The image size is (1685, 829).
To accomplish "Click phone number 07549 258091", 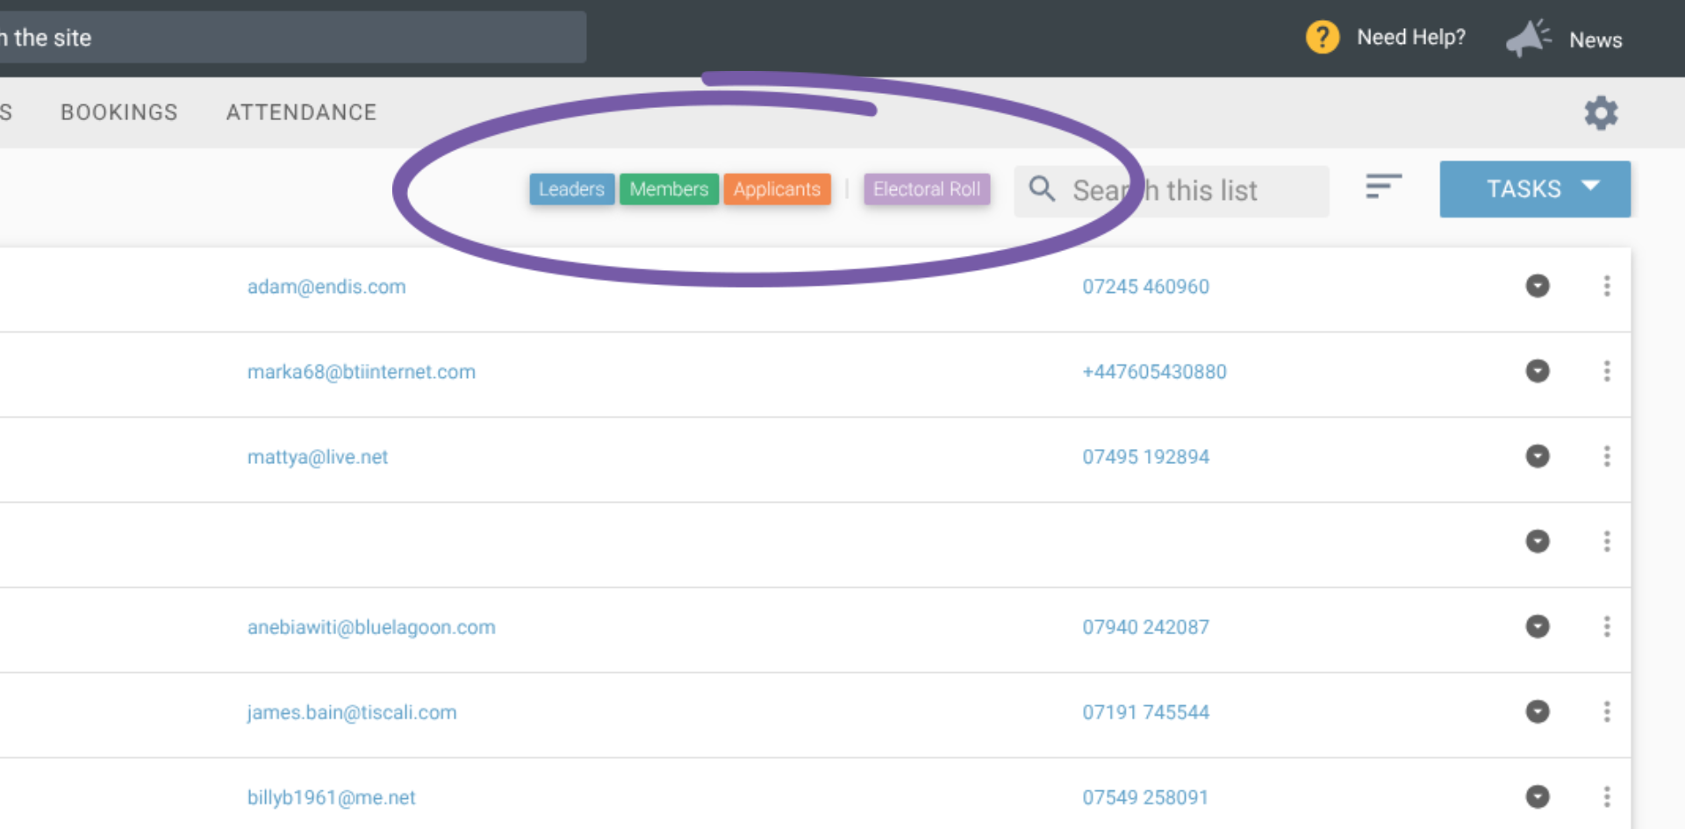I will [x=1145, y=797].
